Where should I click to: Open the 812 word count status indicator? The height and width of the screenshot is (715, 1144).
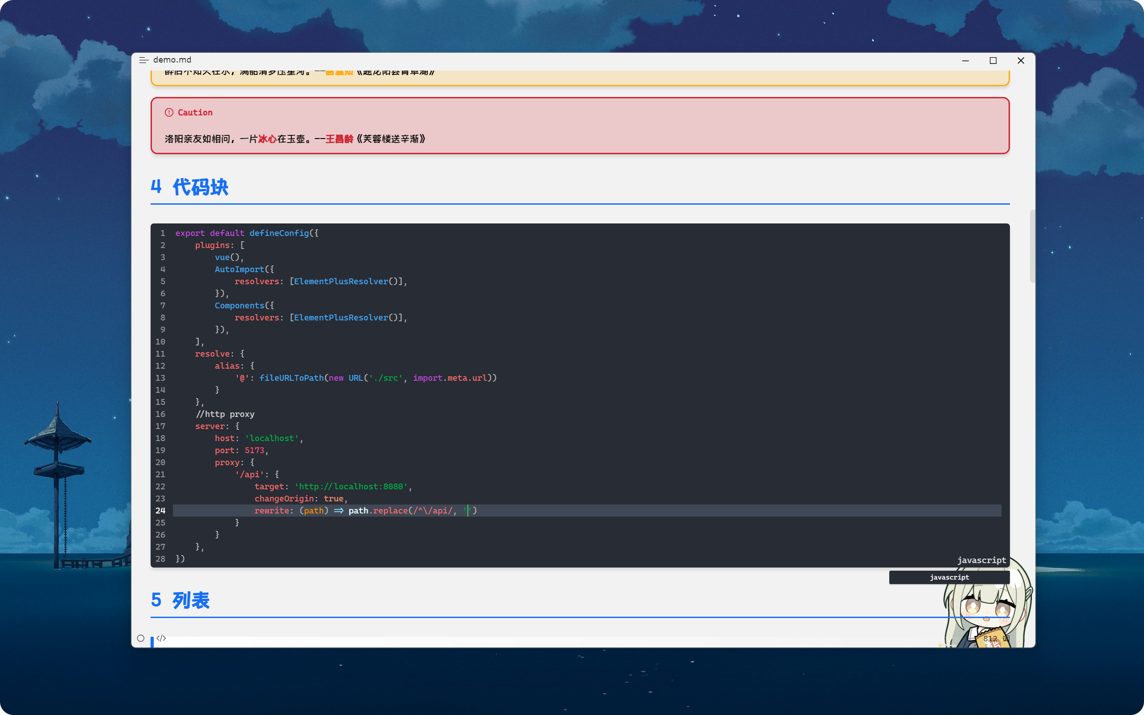(996, 639)
